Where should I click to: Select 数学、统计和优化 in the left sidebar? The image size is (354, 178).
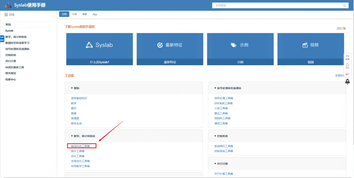click(16, 37)
